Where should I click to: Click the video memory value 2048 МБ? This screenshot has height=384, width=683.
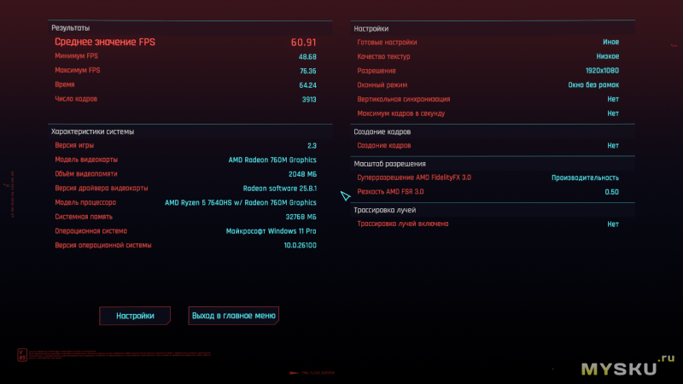[302, 174]
